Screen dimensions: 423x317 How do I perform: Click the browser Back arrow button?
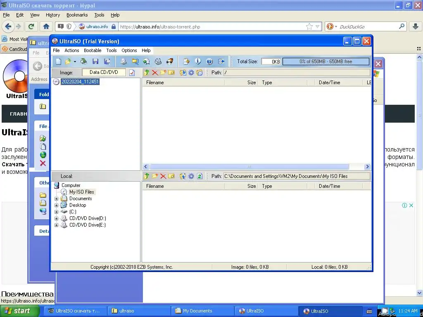pos(8,26)
